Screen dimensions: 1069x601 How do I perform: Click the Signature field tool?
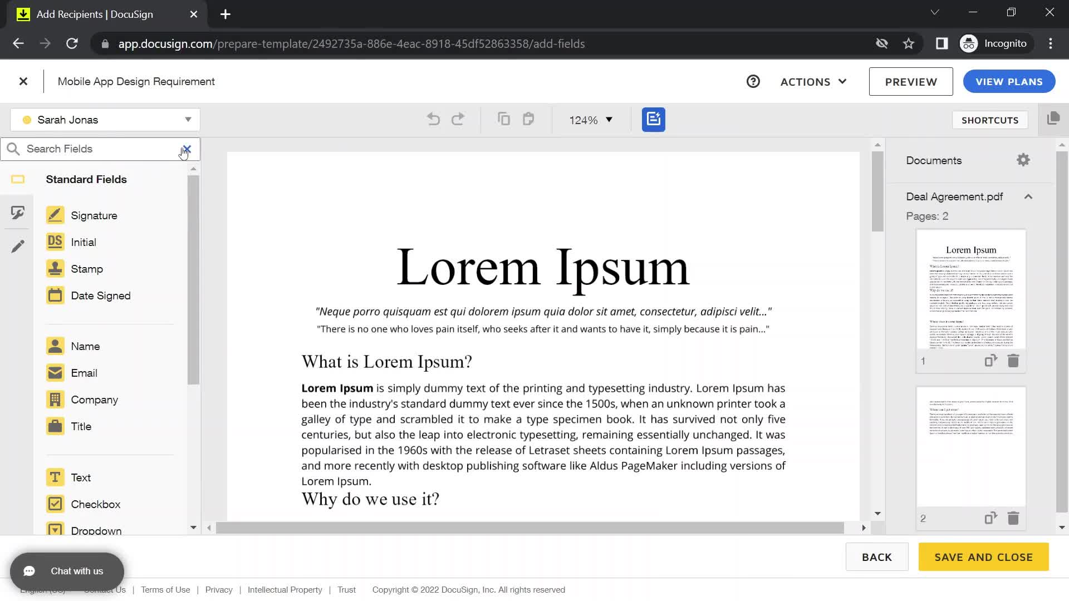[93, 215]
